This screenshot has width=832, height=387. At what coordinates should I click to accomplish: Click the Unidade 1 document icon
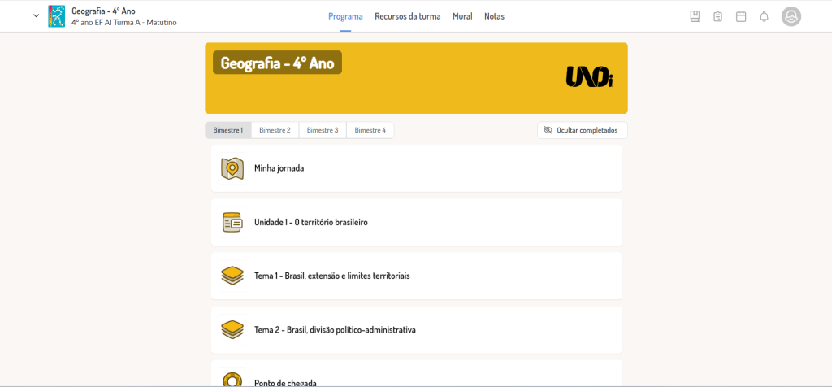[x=232, y=223]
